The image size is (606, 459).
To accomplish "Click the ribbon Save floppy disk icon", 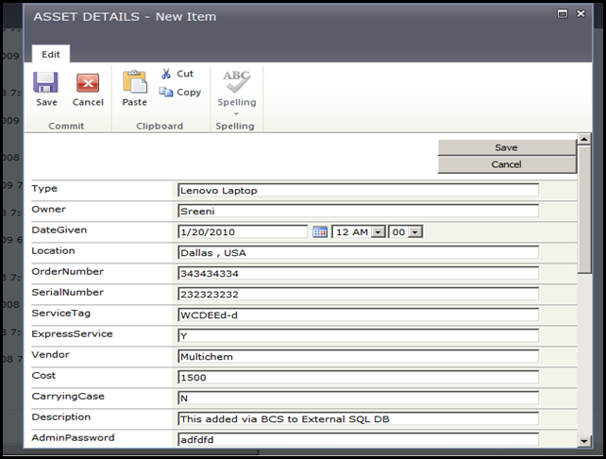I will (x=45, y=82).
